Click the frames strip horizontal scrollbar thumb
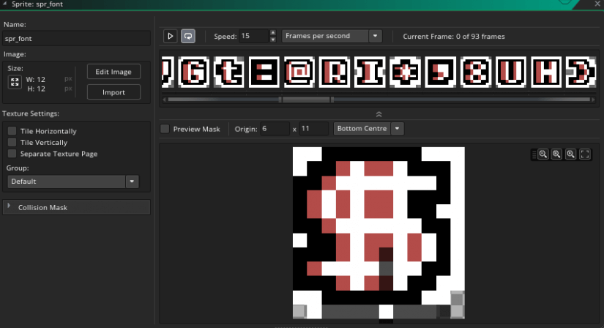 [x=306, y=100]
